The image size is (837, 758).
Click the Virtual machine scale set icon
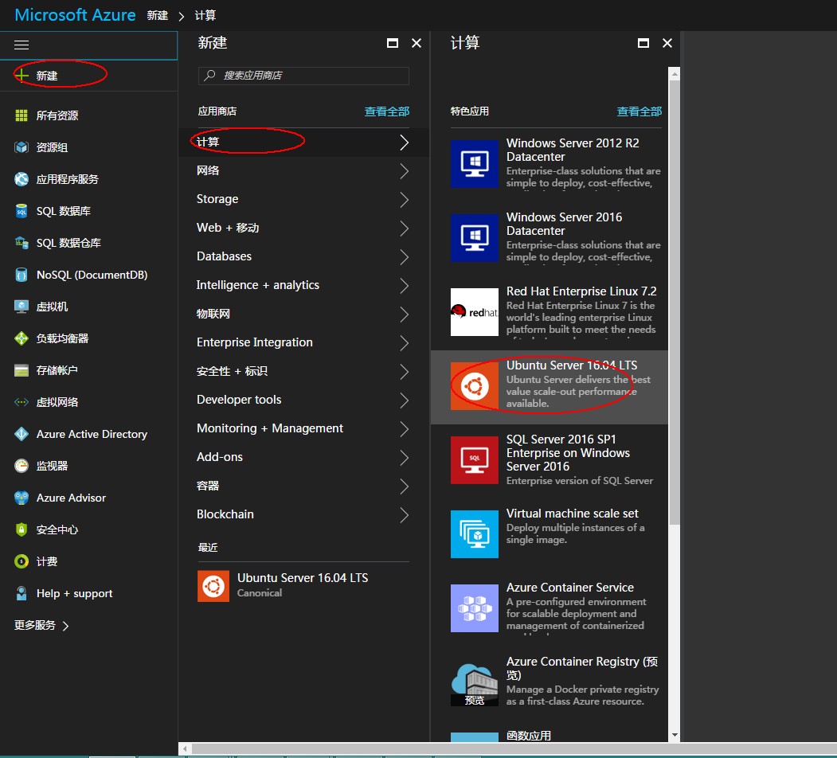click(474, 534)
